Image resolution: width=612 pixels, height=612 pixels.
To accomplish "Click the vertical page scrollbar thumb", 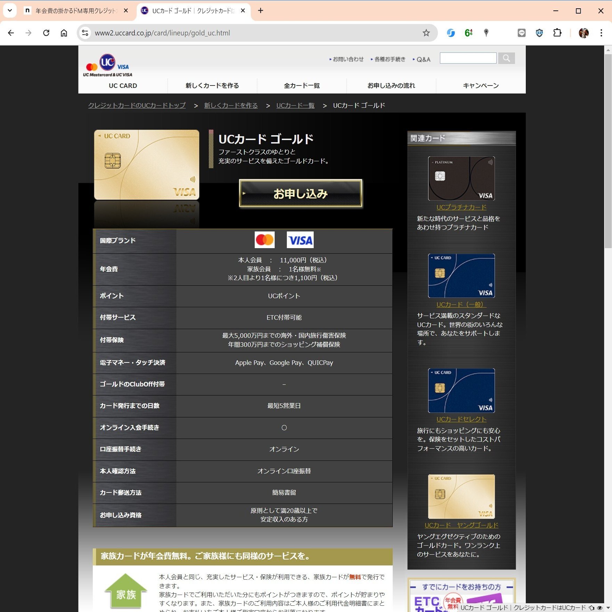I will click(x=608, y=151).
